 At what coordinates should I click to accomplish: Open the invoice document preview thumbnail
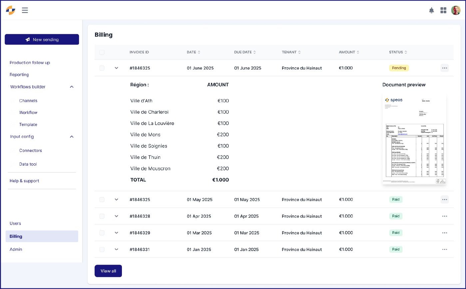tap(414, 139)
